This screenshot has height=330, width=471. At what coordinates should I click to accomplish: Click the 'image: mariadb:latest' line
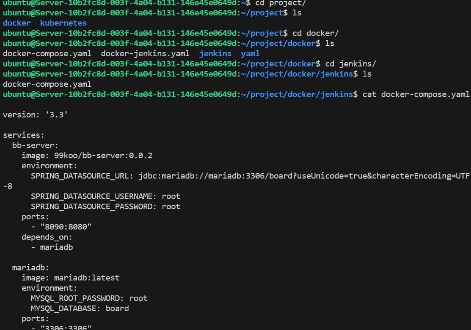point(71,278)
